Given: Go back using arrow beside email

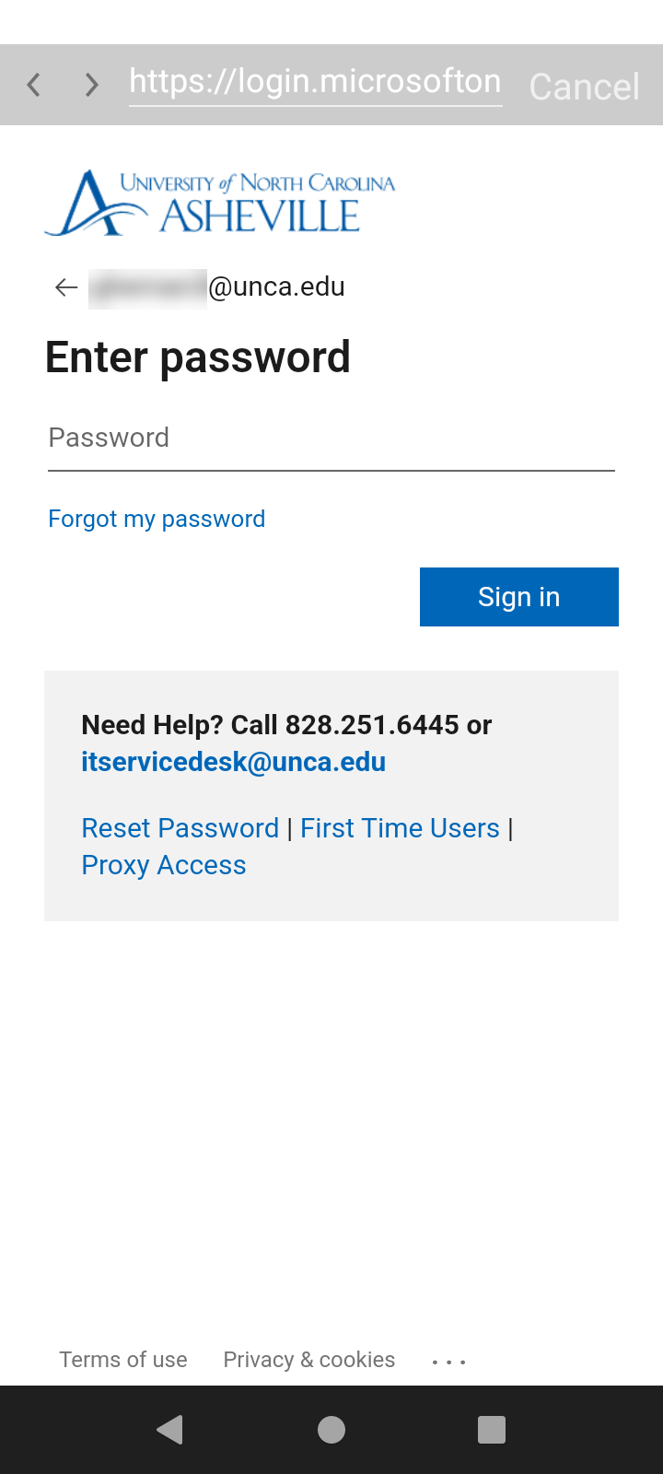Looking at the screenshot, I should point(66,287).
